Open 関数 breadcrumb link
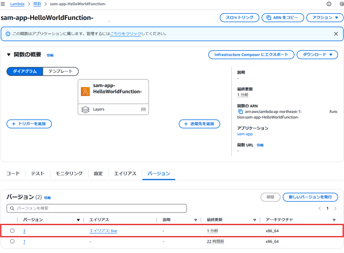Image resolution: width=344 pixels, height=253 pixels. 37,4
